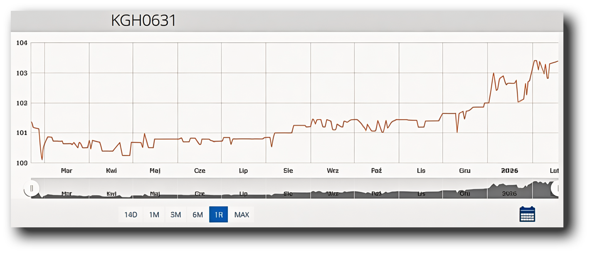Image resolution: width=590 pixels, height=254 pixels.
Task: Click the left navigator slider handle
Action: click(x=32, y=189)
